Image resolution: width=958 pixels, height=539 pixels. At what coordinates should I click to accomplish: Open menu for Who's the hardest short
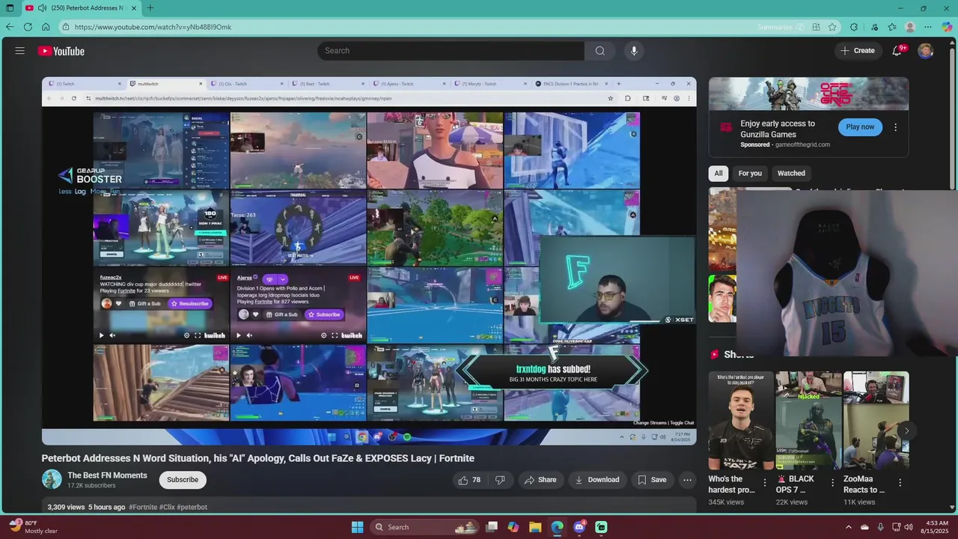click(765, 483)
